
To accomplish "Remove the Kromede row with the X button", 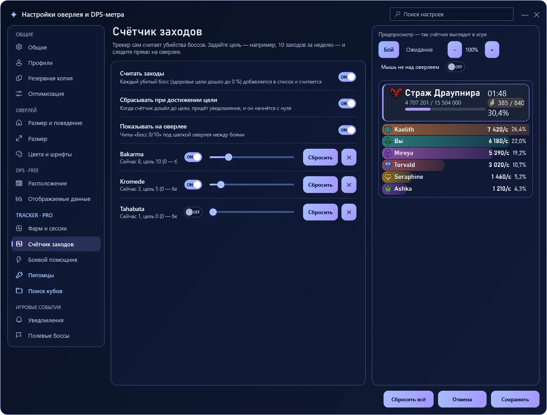I will [x=349, y=185].
